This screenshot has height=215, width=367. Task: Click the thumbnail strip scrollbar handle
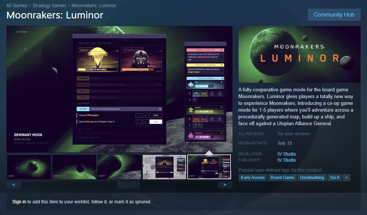click(x=129, y=185)
